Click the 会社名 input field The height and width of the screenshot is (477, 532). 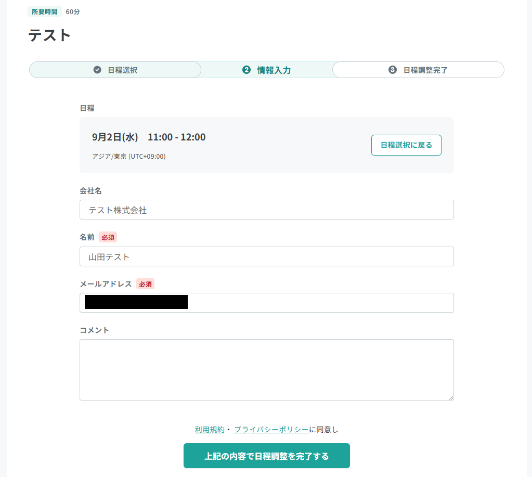pos(267,210)
